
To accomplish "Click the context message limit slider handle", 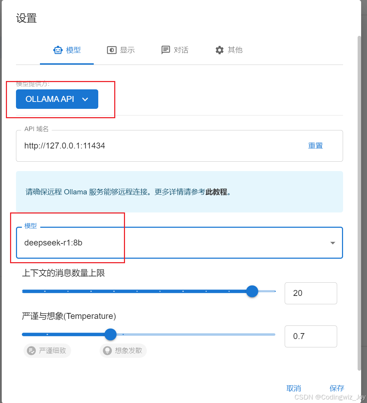I will 252,291.
